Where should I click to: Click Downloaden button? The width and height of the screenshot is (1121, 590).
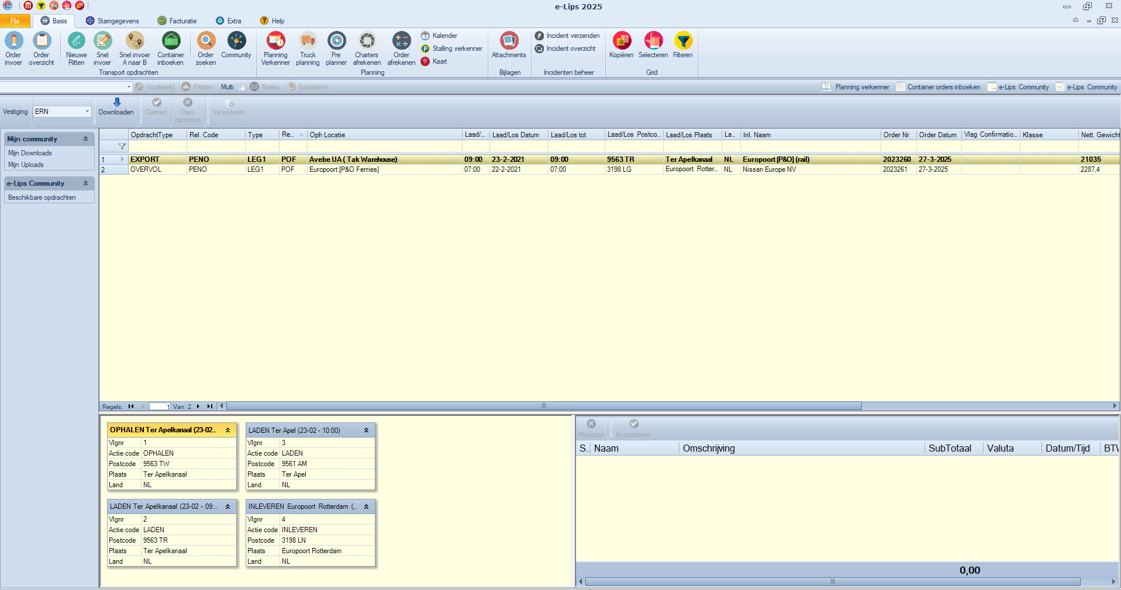click(116, 107)
